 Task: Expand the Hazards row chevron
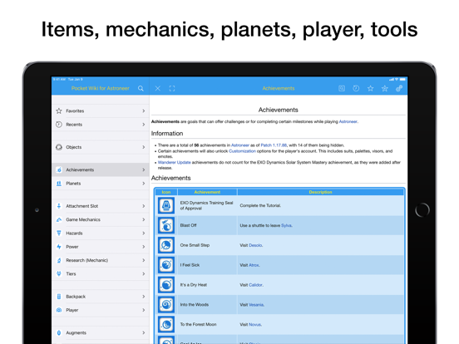point(143,233)
